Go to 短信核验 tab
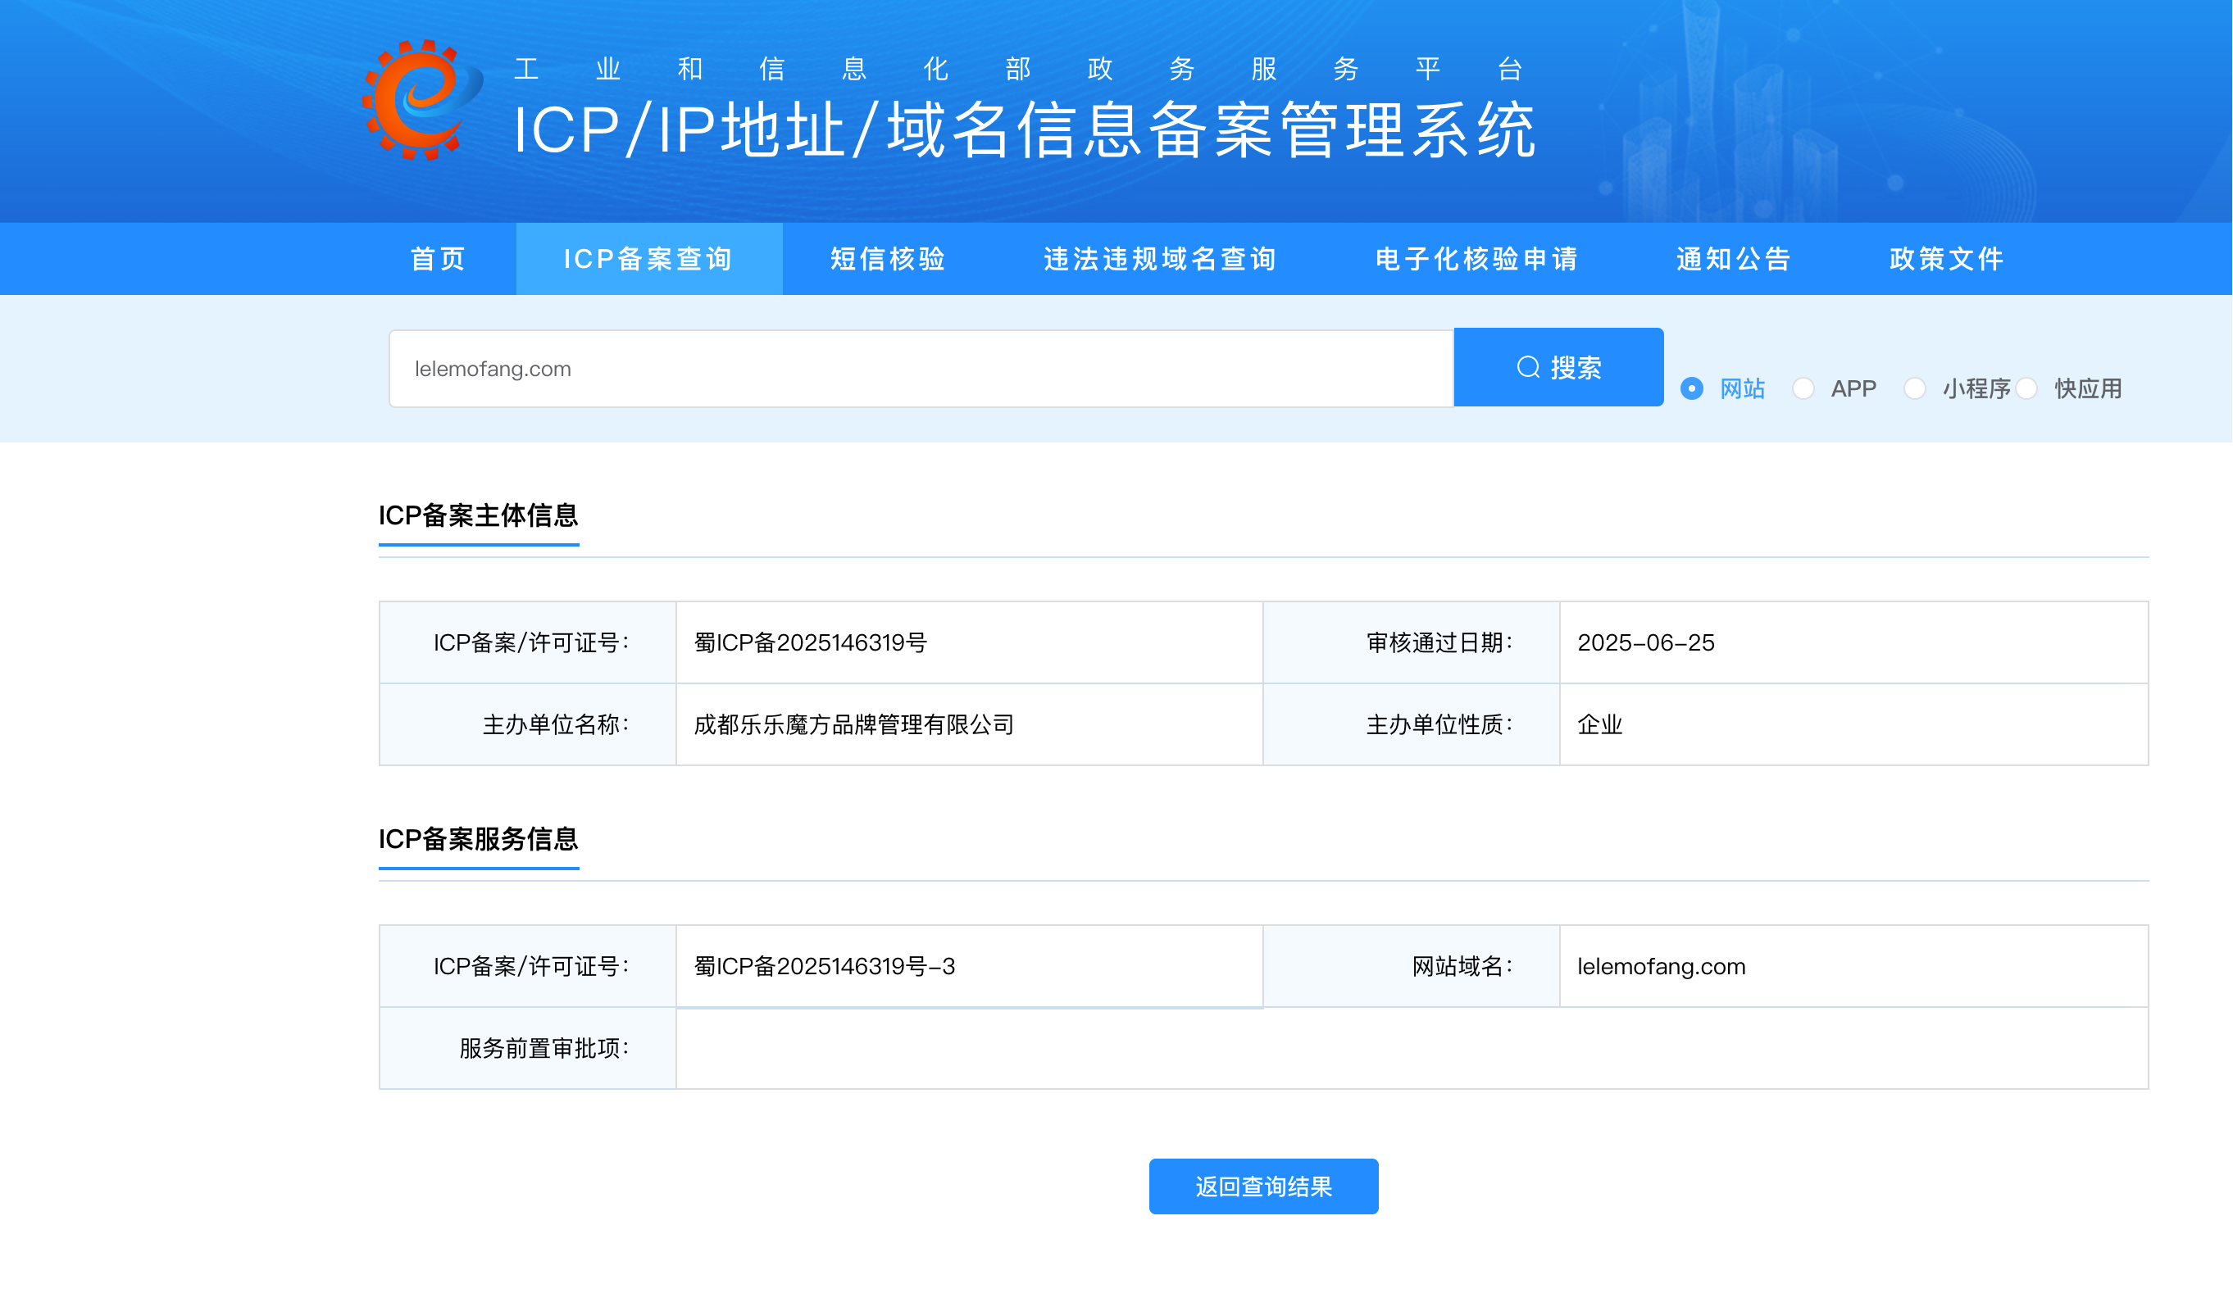The image size is (2233, 1293). [x=888, y=259]
